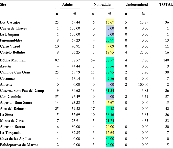Select the green highlighted 30.77 cell
Screen dimensions: 173x149
click(x=110, y=40)
